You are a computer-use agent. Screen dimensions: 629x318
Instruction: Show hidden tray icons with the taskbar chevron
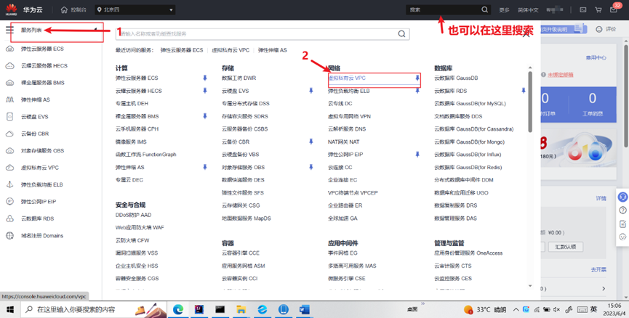pyautogui.click(x=516, y=309)
